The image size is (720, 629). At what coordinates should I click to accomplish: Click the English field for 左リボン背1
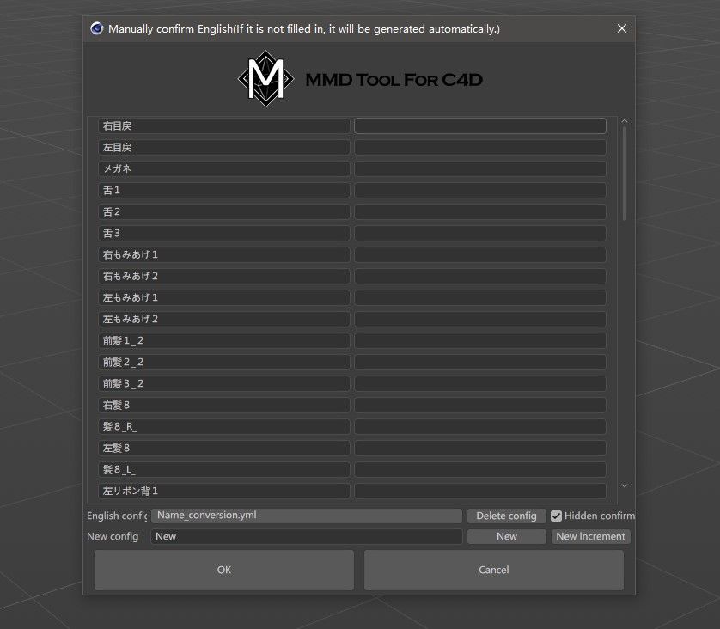click(479, 491)
